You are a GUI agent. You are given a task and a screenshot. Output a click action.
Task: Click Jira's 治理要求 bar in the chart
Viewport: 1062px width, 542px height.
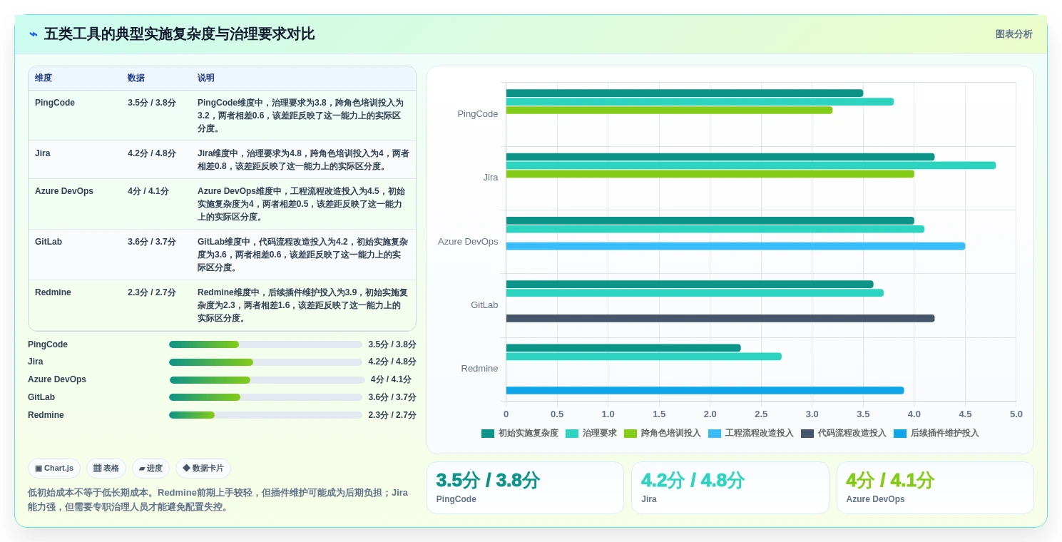tap(751, 165)
